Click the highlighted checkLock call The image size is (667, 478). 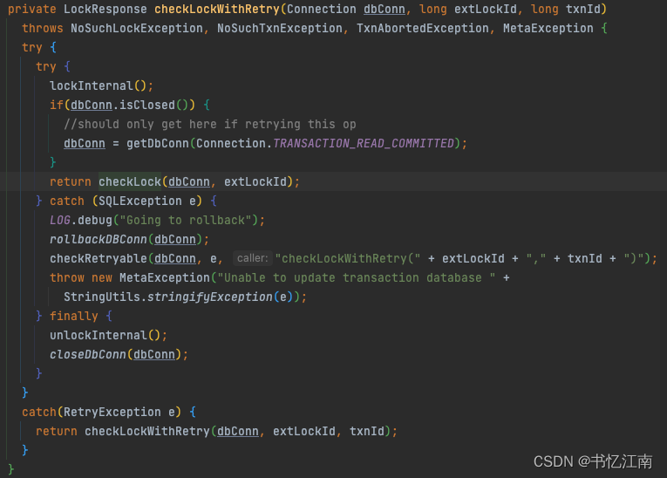130,181
